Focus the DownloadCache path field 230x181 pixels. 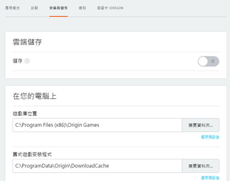pyautogui.click(x=97, y=166)
